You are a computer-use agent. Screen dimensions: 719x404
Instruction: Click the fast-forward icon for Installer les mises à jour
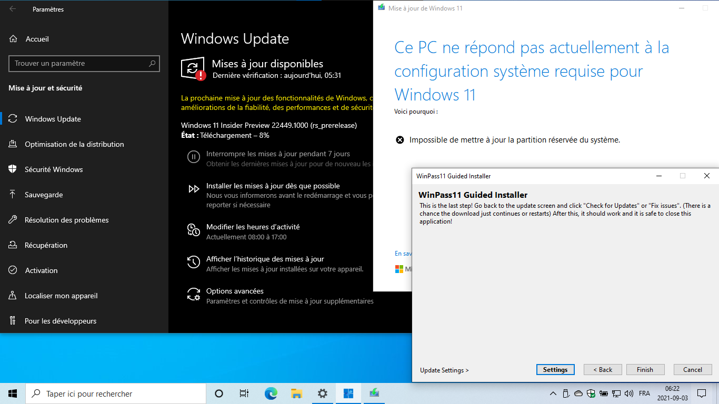[194, 188]
